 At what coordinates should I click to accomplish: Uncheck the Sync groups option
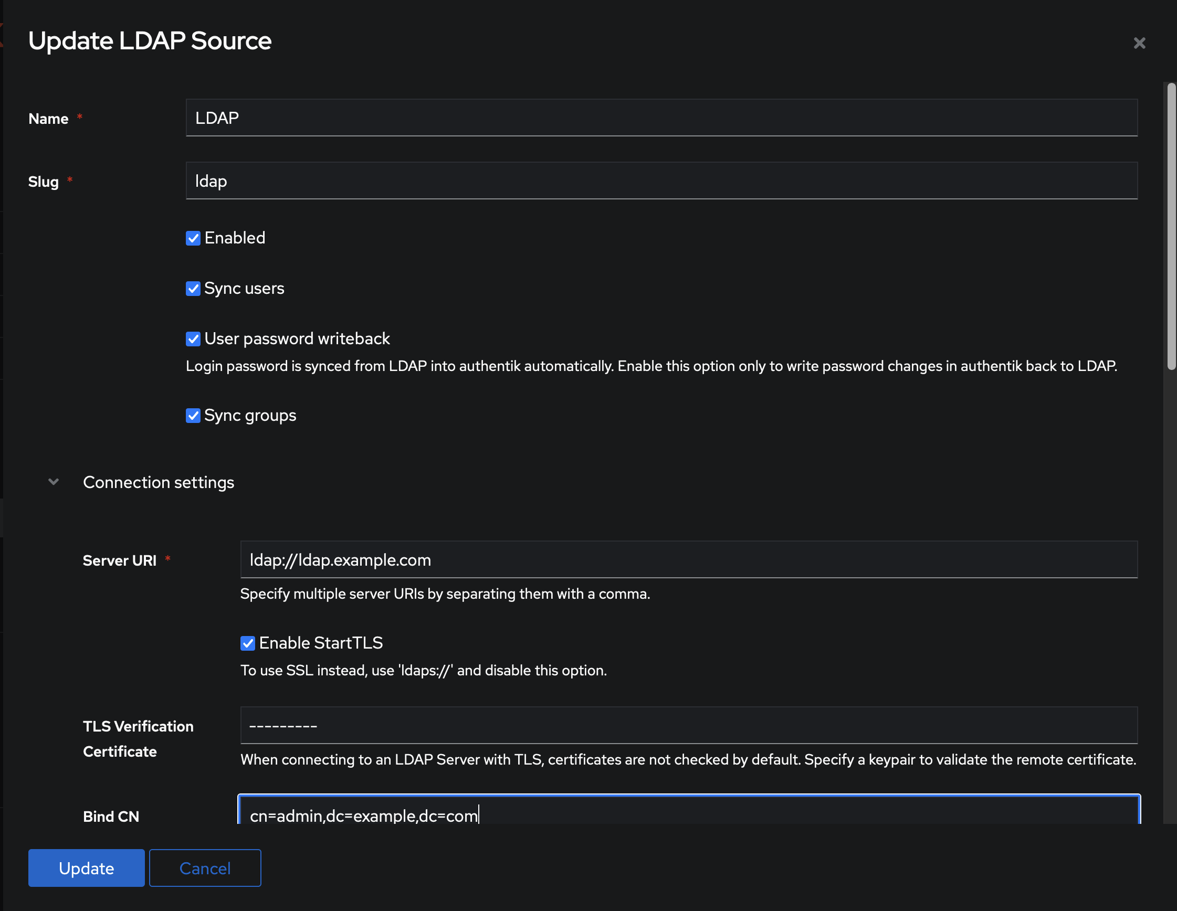click(x=193, y=416)
